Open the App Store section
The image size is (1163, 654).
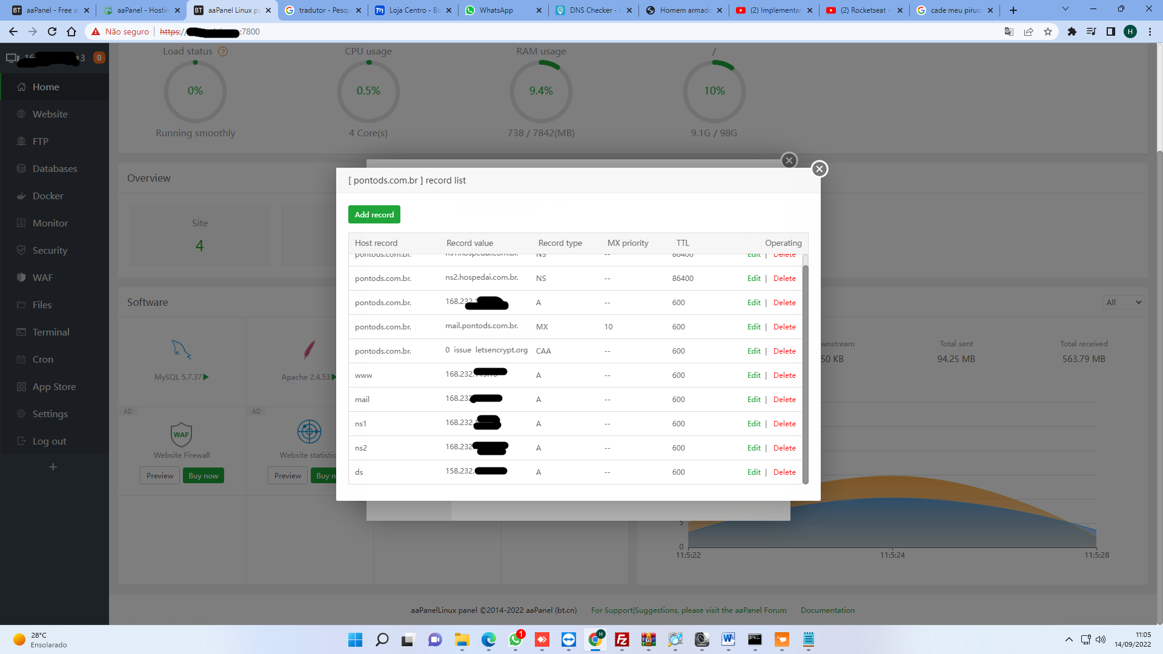click(x=55, y=386)
